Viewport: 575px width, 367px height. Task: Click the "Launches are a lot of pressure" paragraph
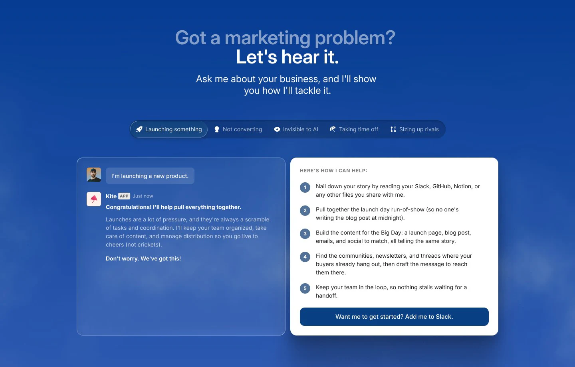point(188,232)
